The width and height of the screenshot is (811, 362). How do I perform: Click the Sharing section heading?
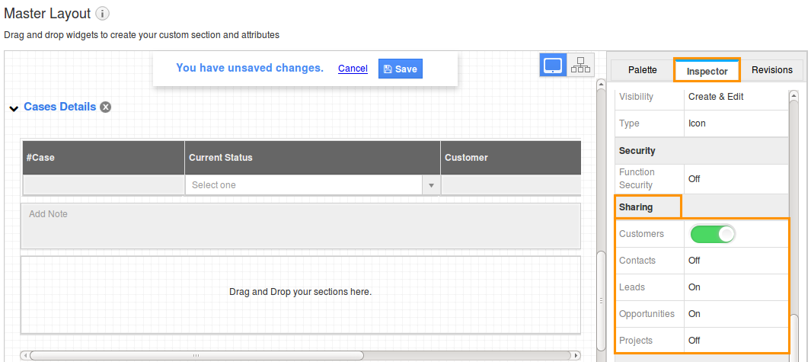(636, 207)
